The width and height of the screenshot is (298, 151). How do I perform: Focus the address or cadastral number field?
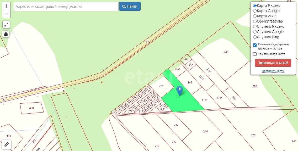pos(66,7)
